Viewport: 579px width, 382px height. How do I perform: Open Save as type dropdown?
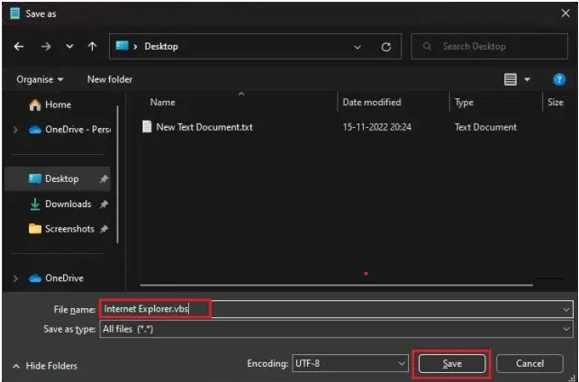coord(565,330)
